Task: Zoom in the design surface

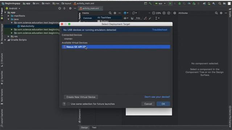Action: 164,13
